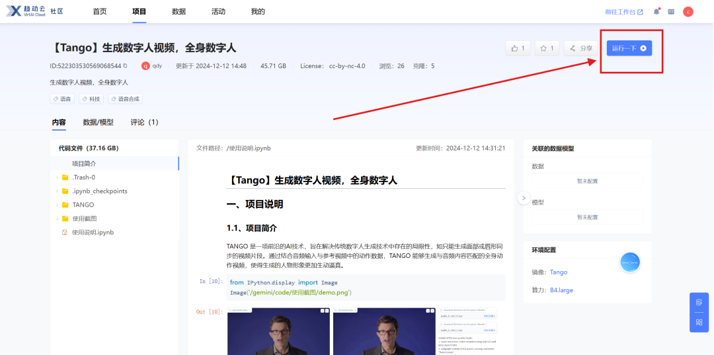Click the 科技 tag
Screen dimensions: 714x355
[x=91, y=98]
